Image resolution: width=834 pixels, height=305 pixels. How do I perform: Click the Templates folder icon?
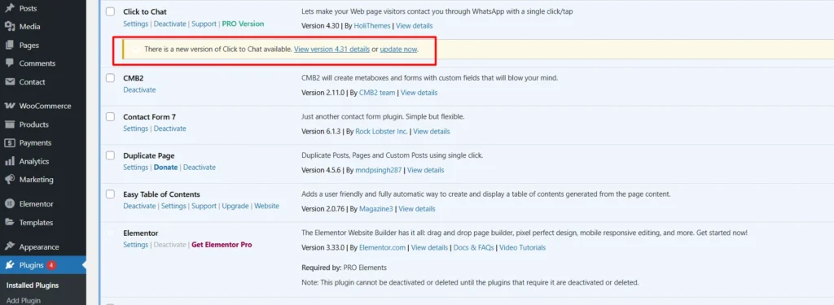click(x=10, y=223)
